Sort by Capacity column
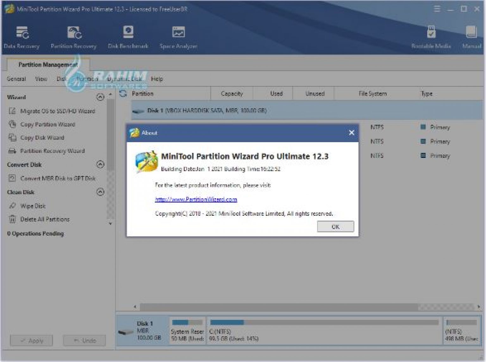Viewport: 486px width, 362px height. tap(232, 94)
